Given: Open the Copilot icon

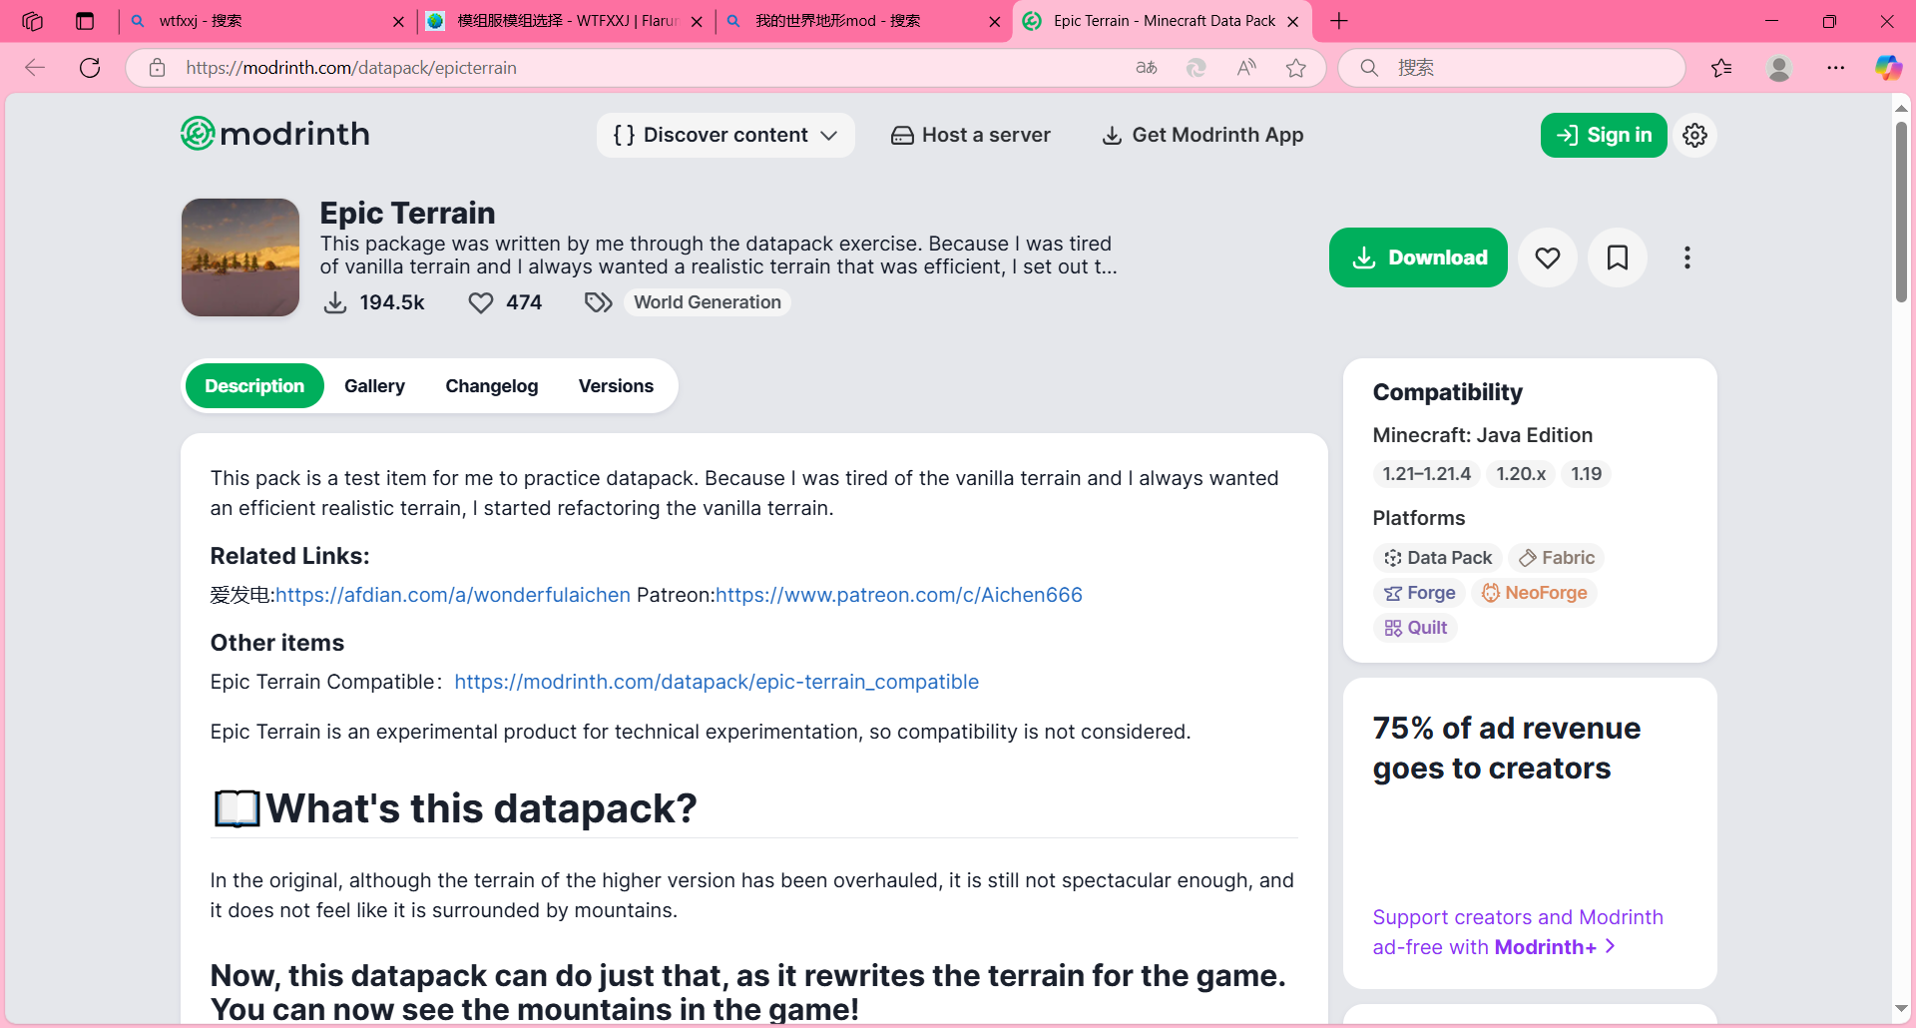Looking at the screenshot, I should pos(1888,68).
